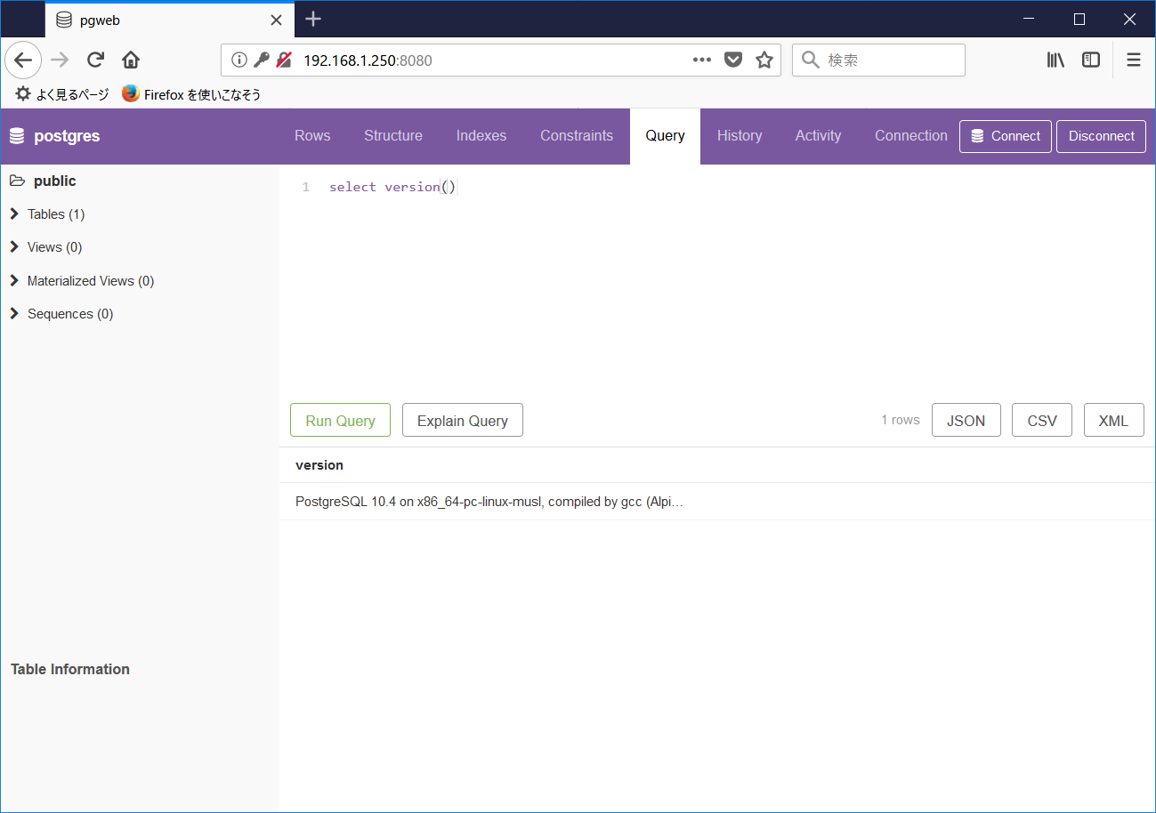Click the home icon in the toolbar
This screenshot has height=813, width=1156.
click(x=129, y=60)
